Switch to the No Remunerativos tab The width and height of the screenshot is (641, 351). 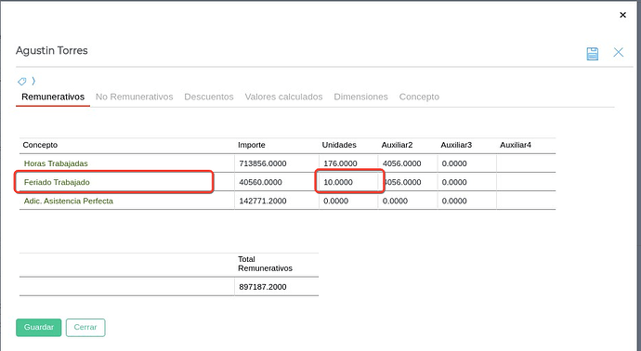tap(134, 97)
